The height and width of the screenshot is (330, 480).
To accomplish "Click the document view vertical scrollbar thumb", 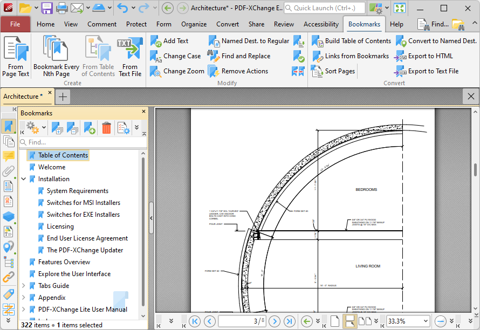I will click(x=475, y=170).
